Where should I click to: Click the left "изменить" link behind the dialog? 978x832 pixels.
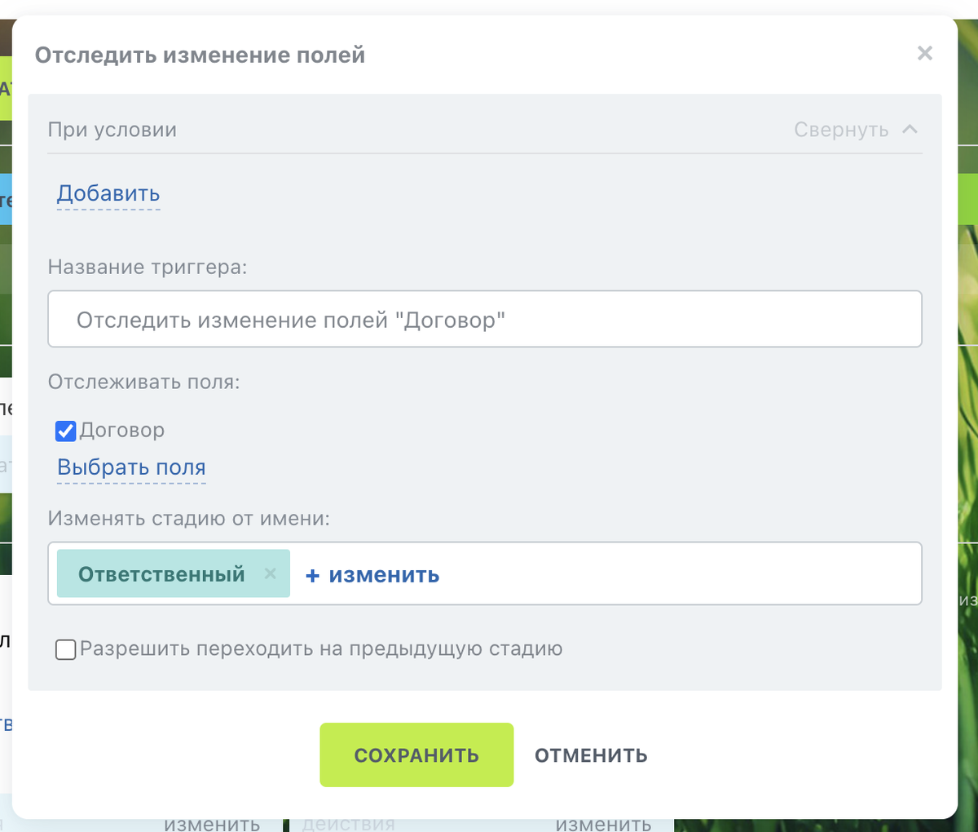(x=212, y=824)
